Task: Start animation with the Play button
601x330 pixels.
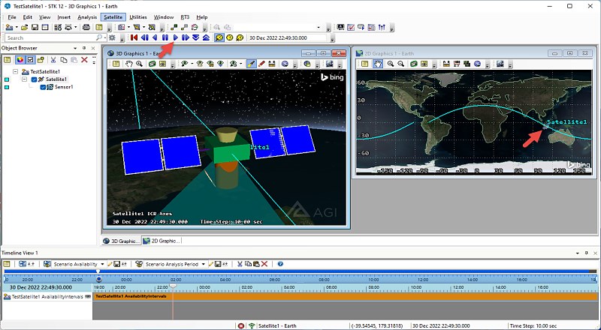Action: [x=176, y=37]
